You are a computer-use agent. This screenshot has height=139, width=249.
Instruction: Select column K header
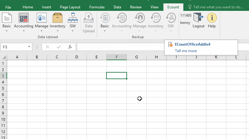tap(216, 57)
